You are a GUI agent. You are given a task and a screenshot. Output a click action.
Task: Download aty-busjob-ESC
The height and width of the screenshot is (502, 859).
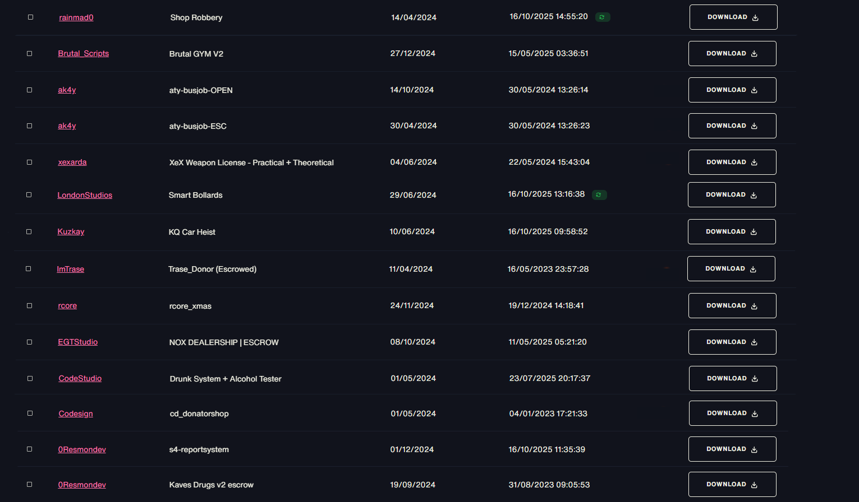732,126
